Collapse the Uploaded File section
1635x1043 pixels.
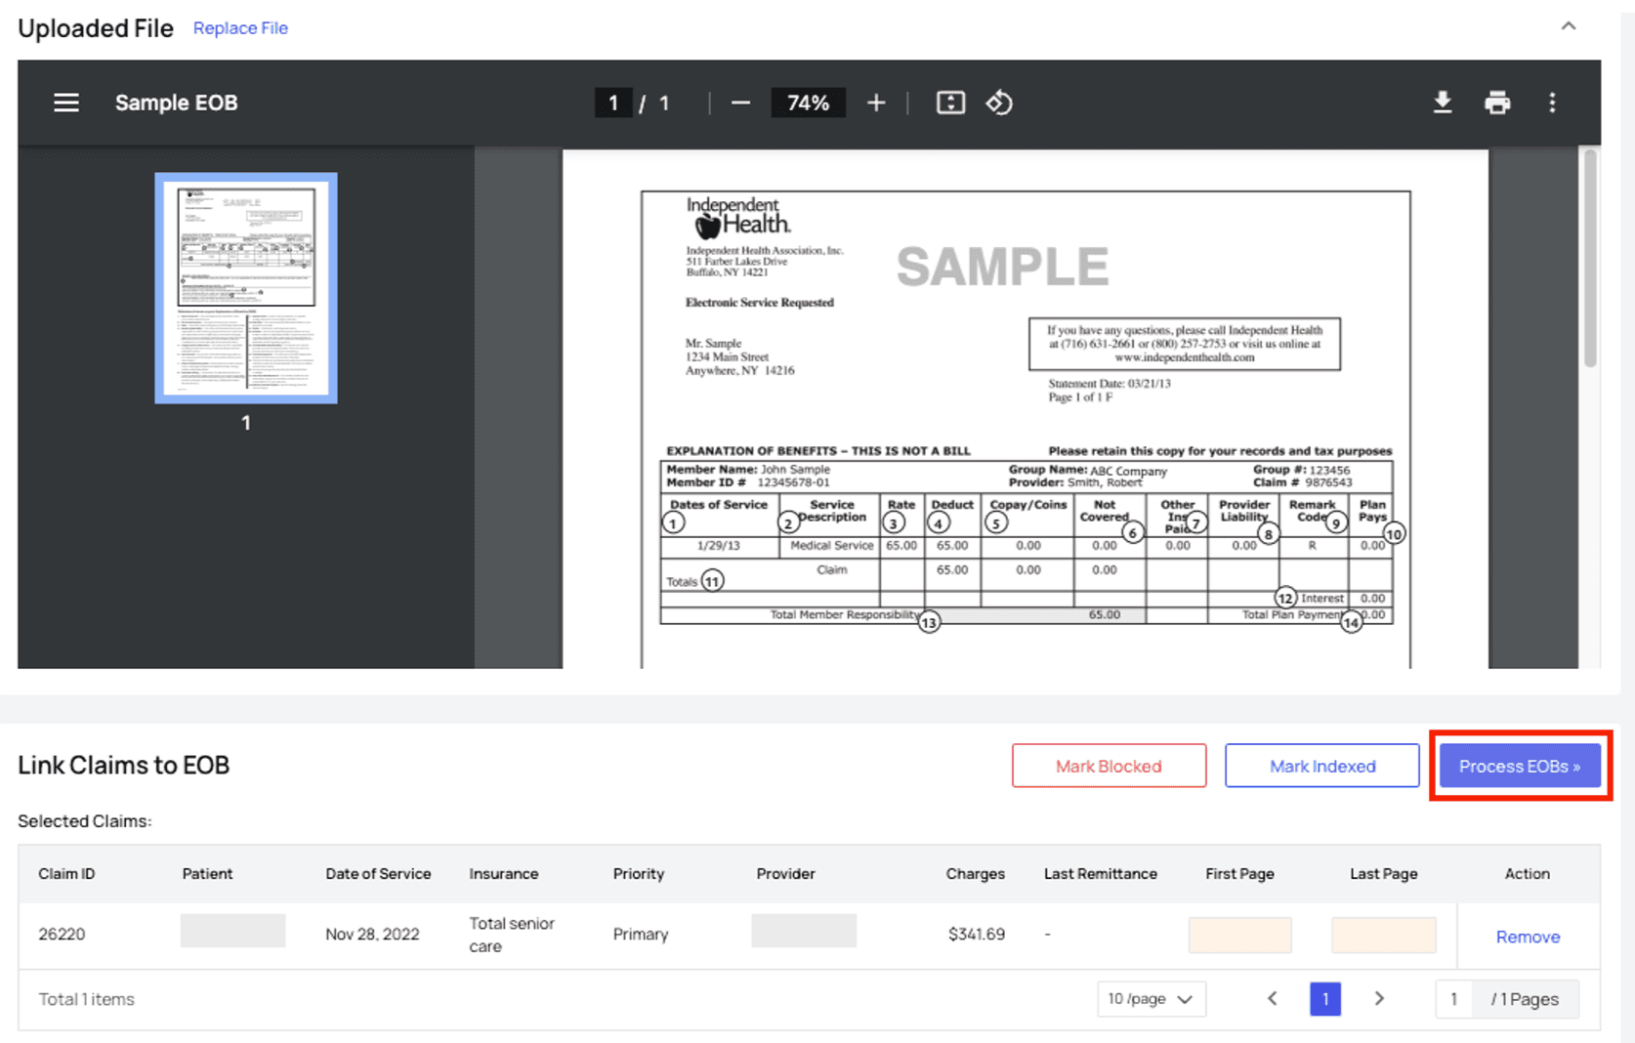point(1569,26)
